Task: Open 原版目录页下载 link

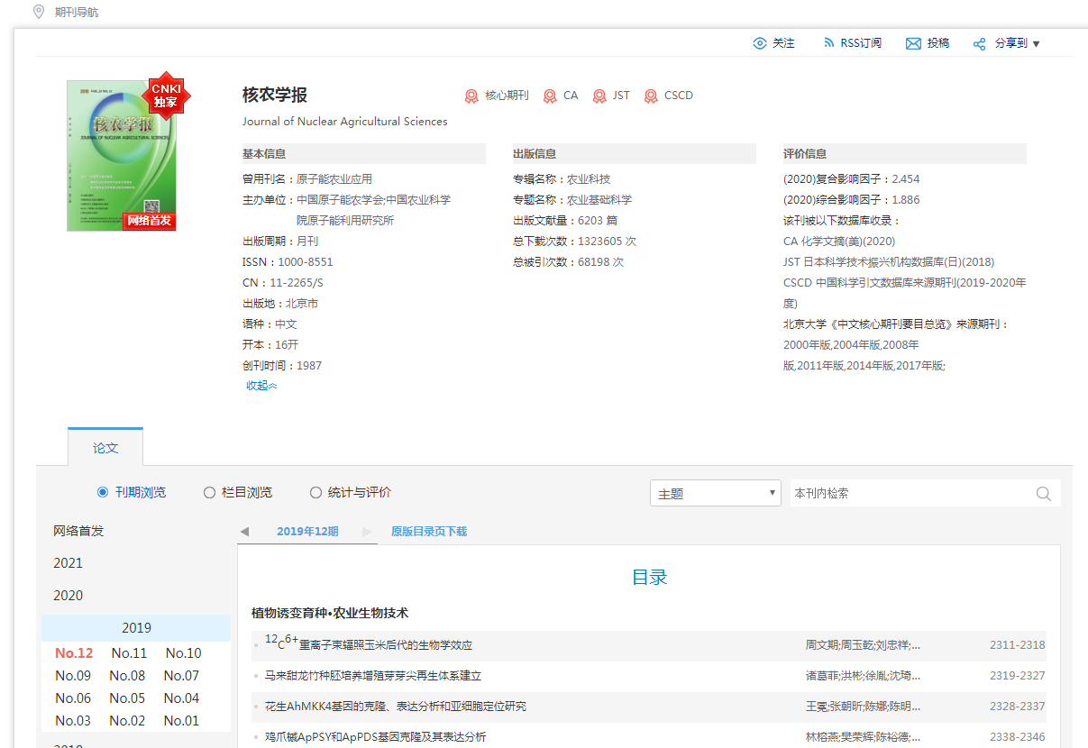Action: [428, 532]
